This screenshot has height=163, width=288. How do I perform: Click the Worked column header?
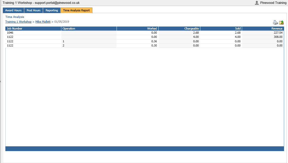tap(152, 29)
